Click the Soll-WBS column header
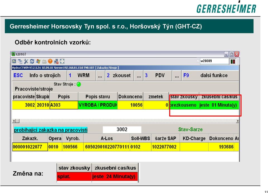 [x=140, y=138]
